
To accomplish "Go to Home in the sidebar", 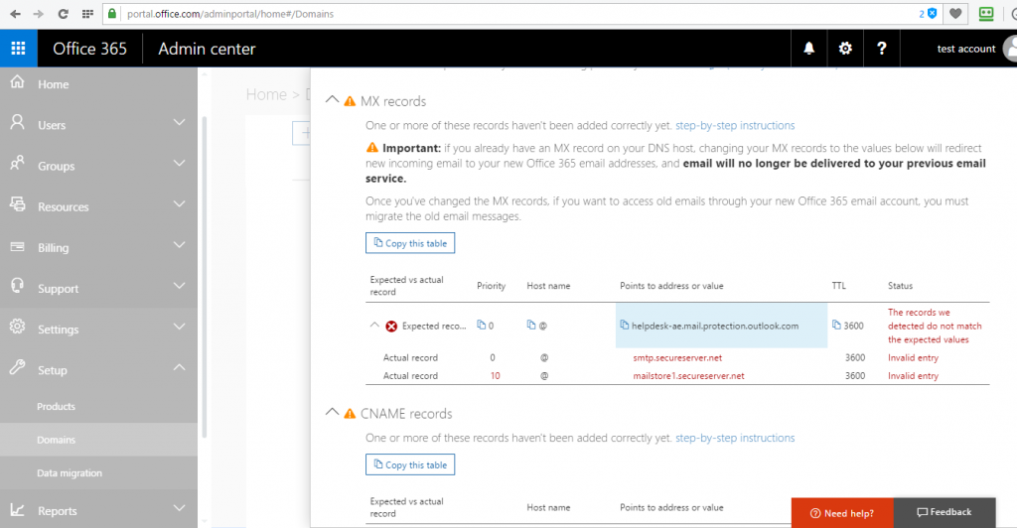I will coord(54,84).
